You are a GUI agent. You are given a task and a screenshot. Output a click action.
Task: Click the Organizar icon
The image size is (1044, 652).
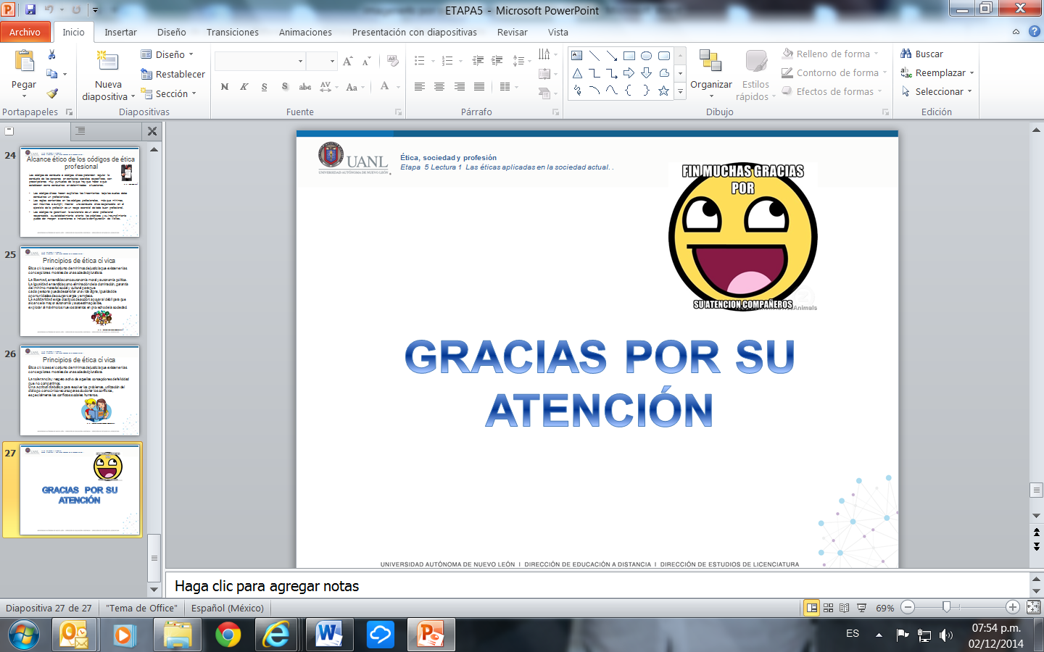pyautogui.click(x=710, y=62)
